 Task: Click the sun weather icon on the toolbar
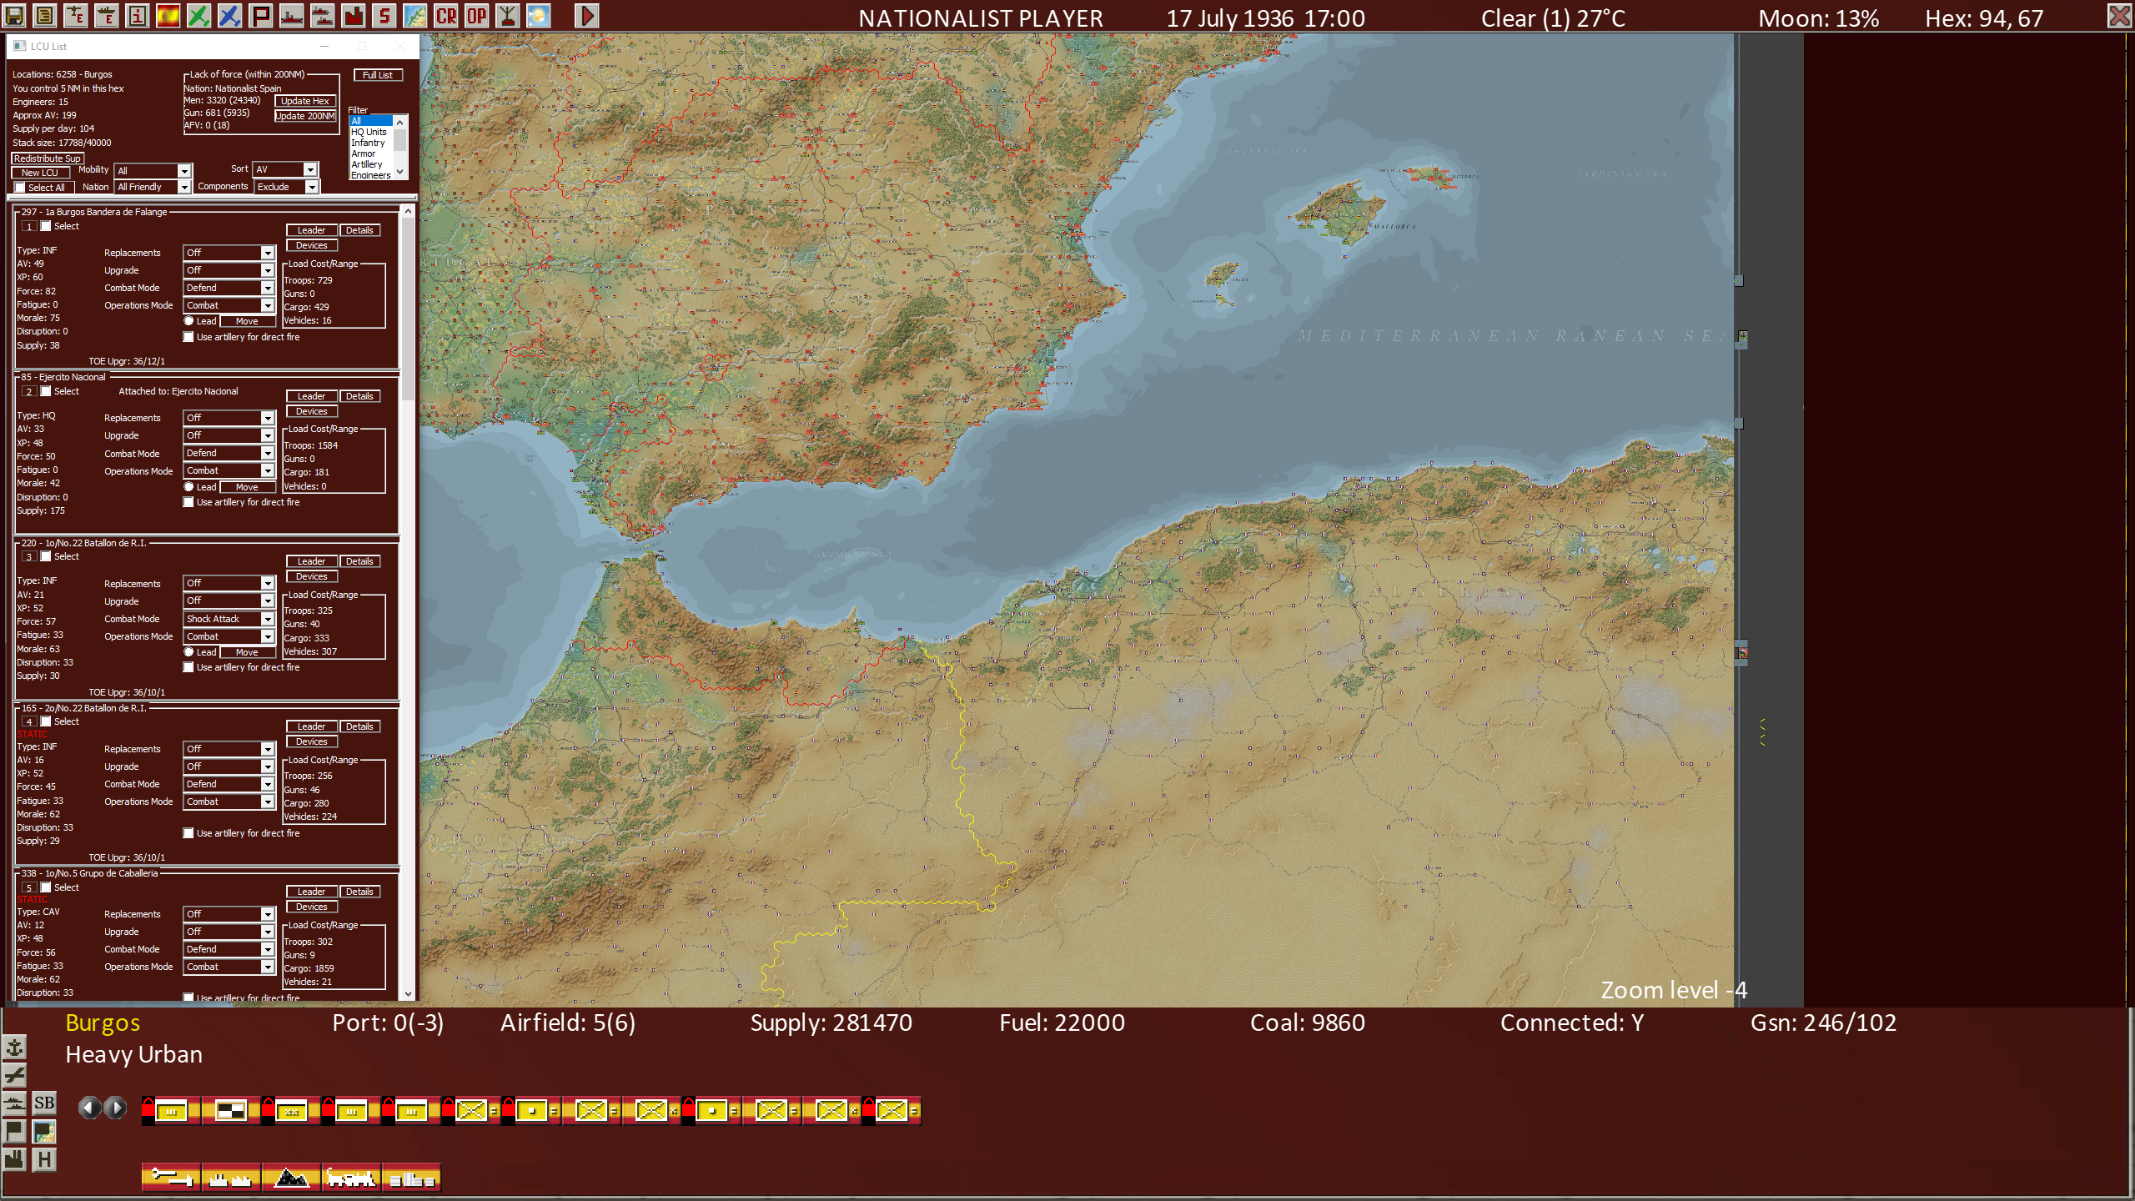(x=540, y=15)
